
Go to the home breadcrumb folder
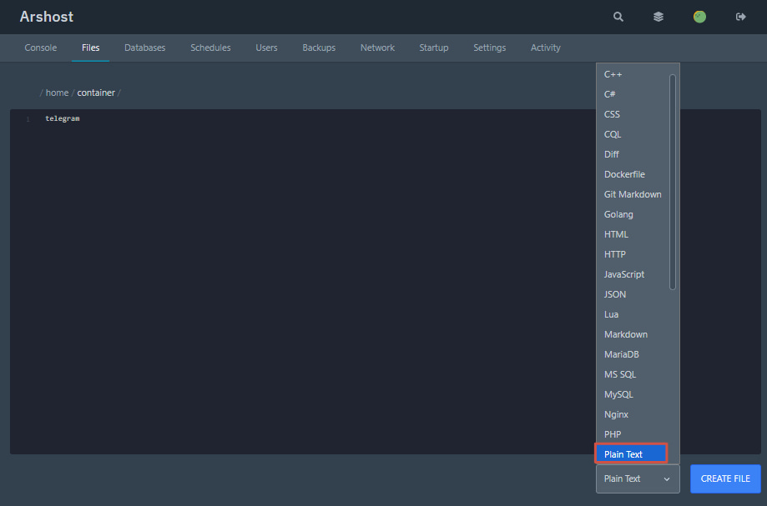coord(57,93)
